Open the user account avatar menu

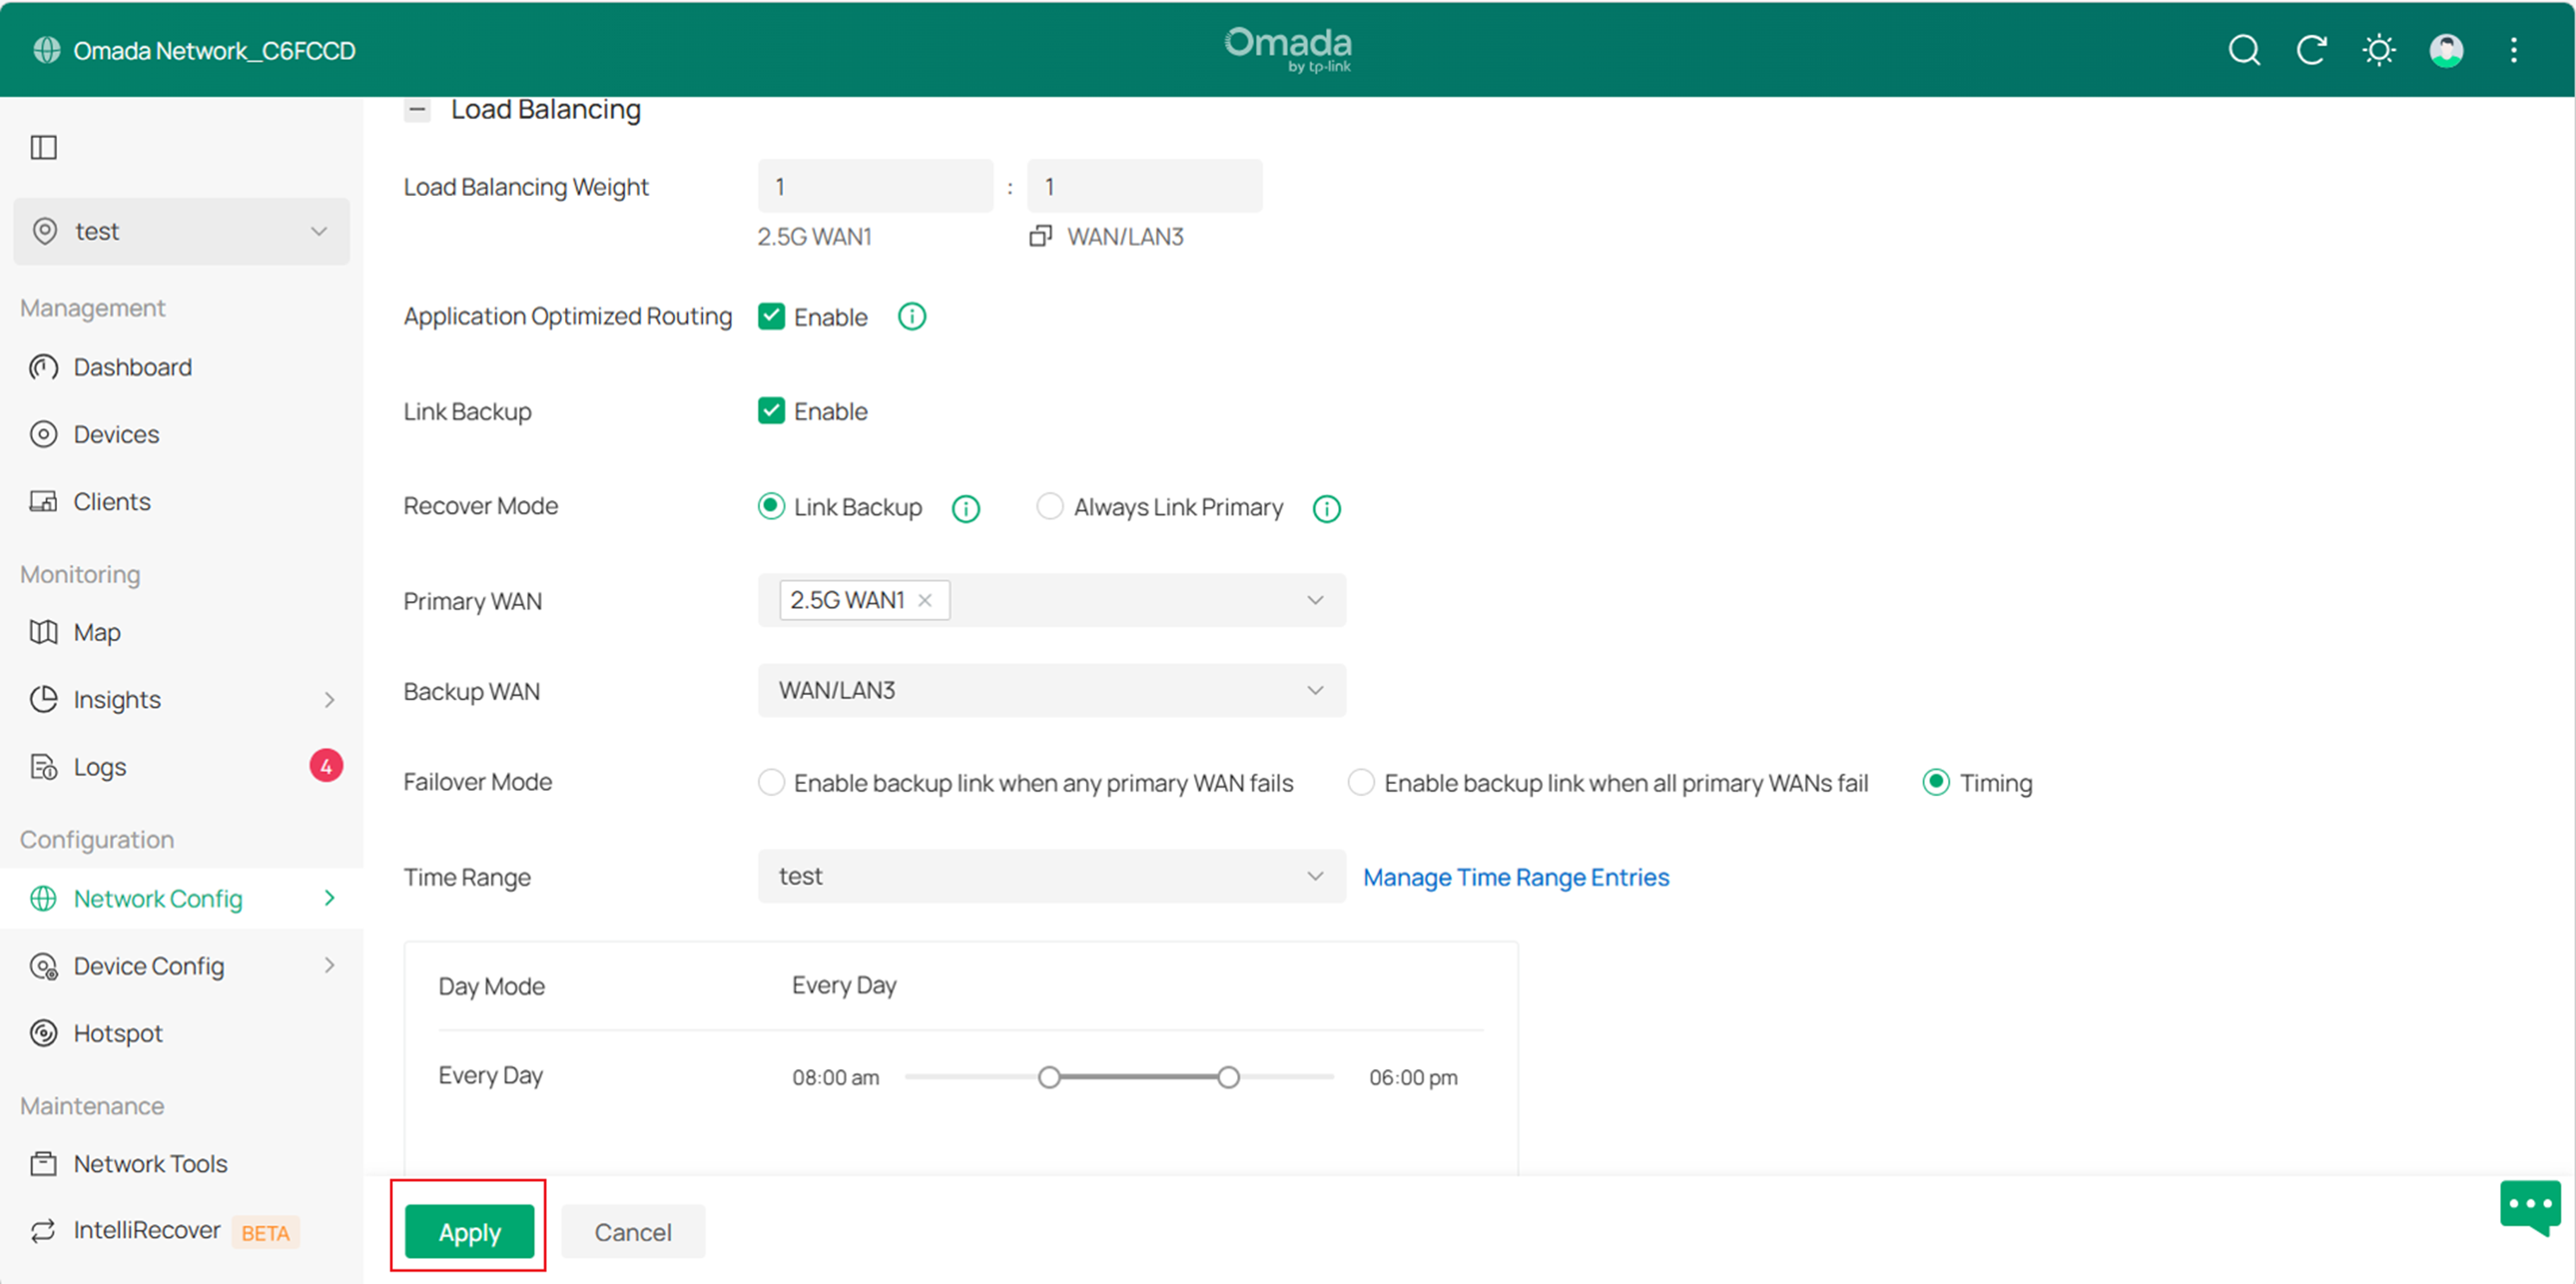(x=2446, y=50)
